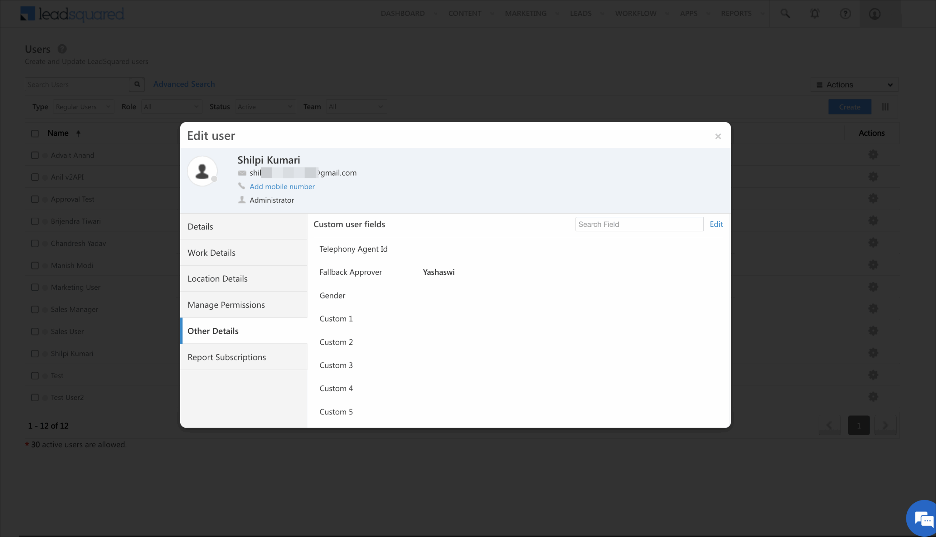Check the Anil v2API row checkbox
The width and height of the screenshot is (936, 537).
tap(35, 177)
